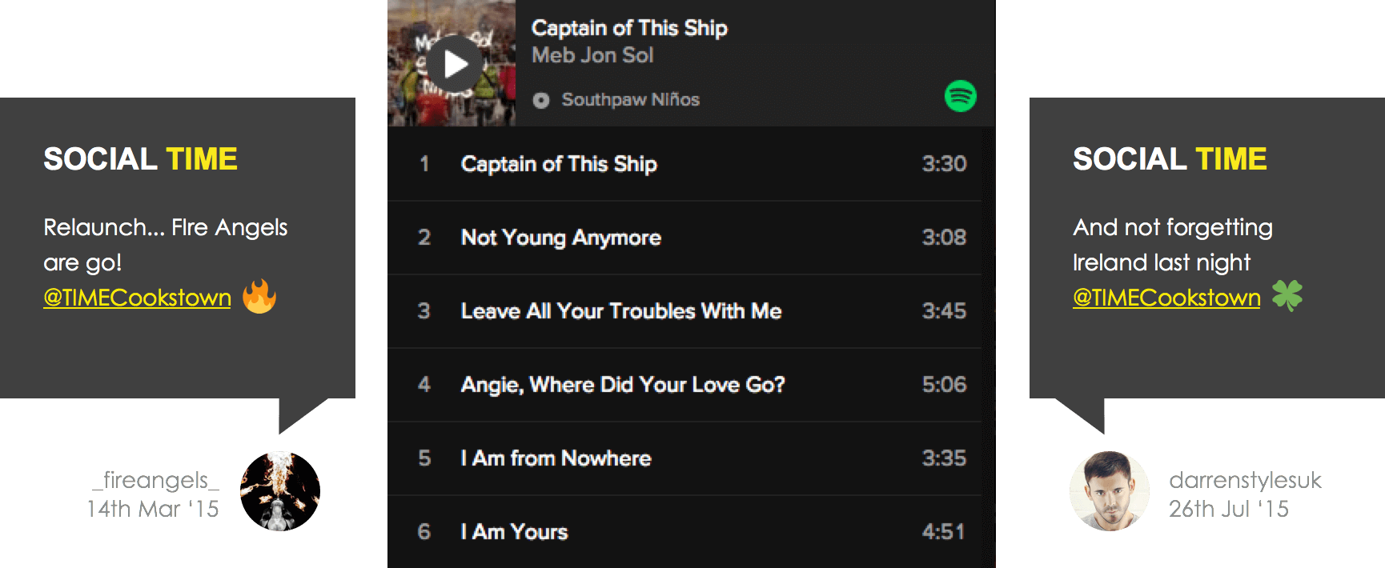Image resolution: width=1385 pixels, height=568 pixels.
Task: Open the _fireangels_ profile avatar
Action: (280, 490)
